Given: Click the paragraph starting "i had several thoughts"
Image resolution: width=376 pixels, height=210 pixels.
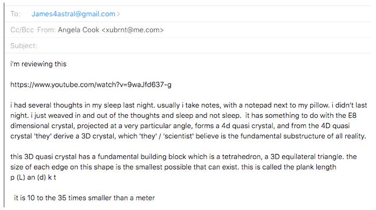Looking at the screenshot, I should tap(188, 121).
